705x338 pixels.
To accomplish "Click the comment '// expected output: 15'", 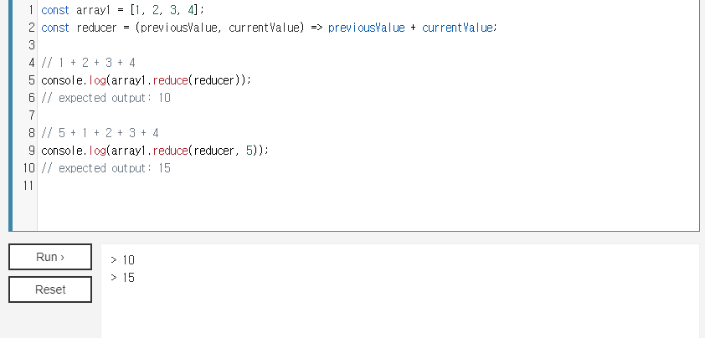I will tap(106, 168).
